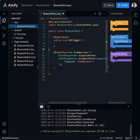The image size is (140, 140).
Task: Click LIVE BLOCKS panel header
Action: click(116, 14)
